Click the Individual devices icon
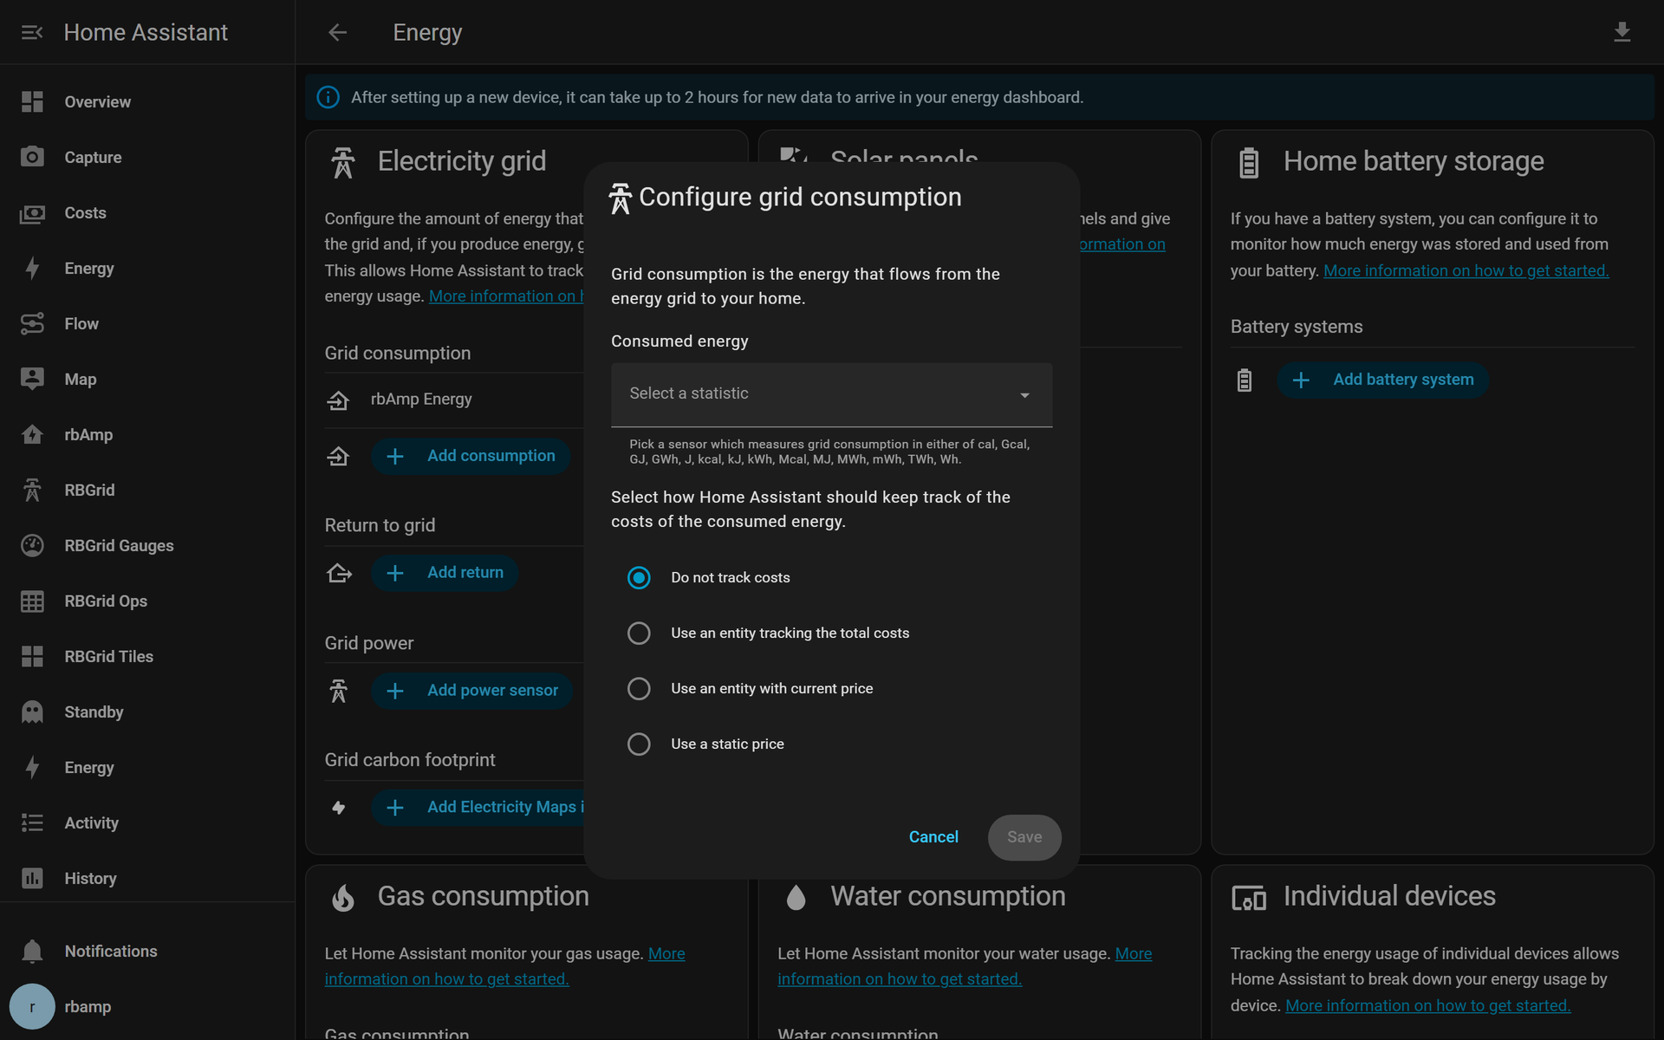 point(1249,898)
